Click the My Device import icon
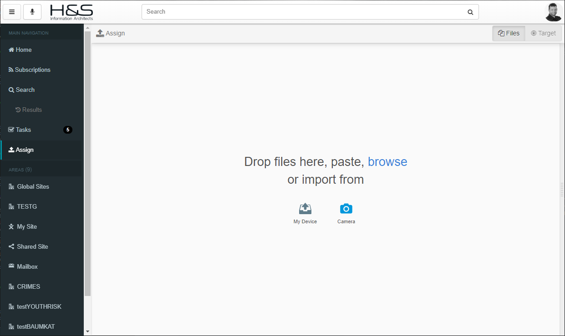Image resolution: width=565 pixels, height=336 pixels. click(x=305, y=209)
